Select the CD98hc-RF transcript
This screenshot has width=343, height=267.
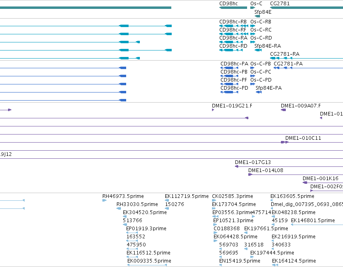coord(234,34)
